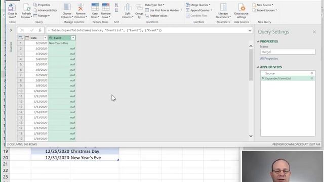Click Christmas Day cell in Excel sheet
Screen dimensions: 324x182
coord(95,151)
